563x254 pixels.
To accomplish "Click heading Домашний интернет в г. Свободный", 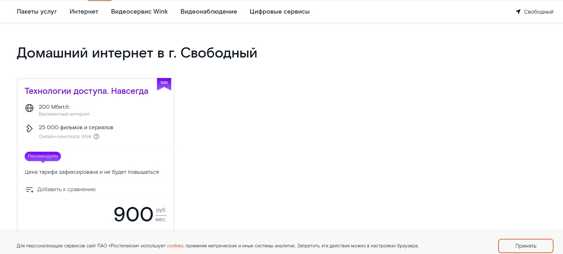I will point(137,53).
